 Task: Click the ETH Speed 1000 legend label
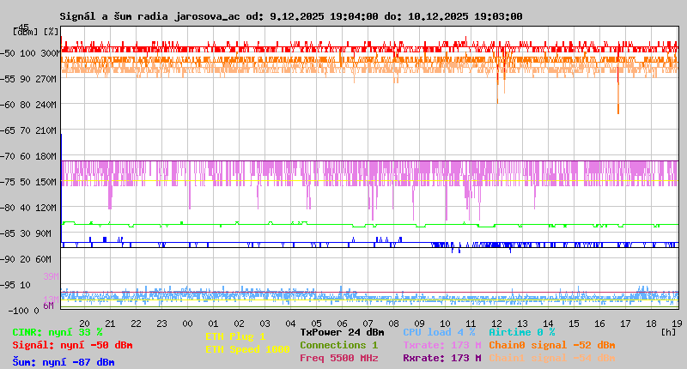[x=247, y=349]
